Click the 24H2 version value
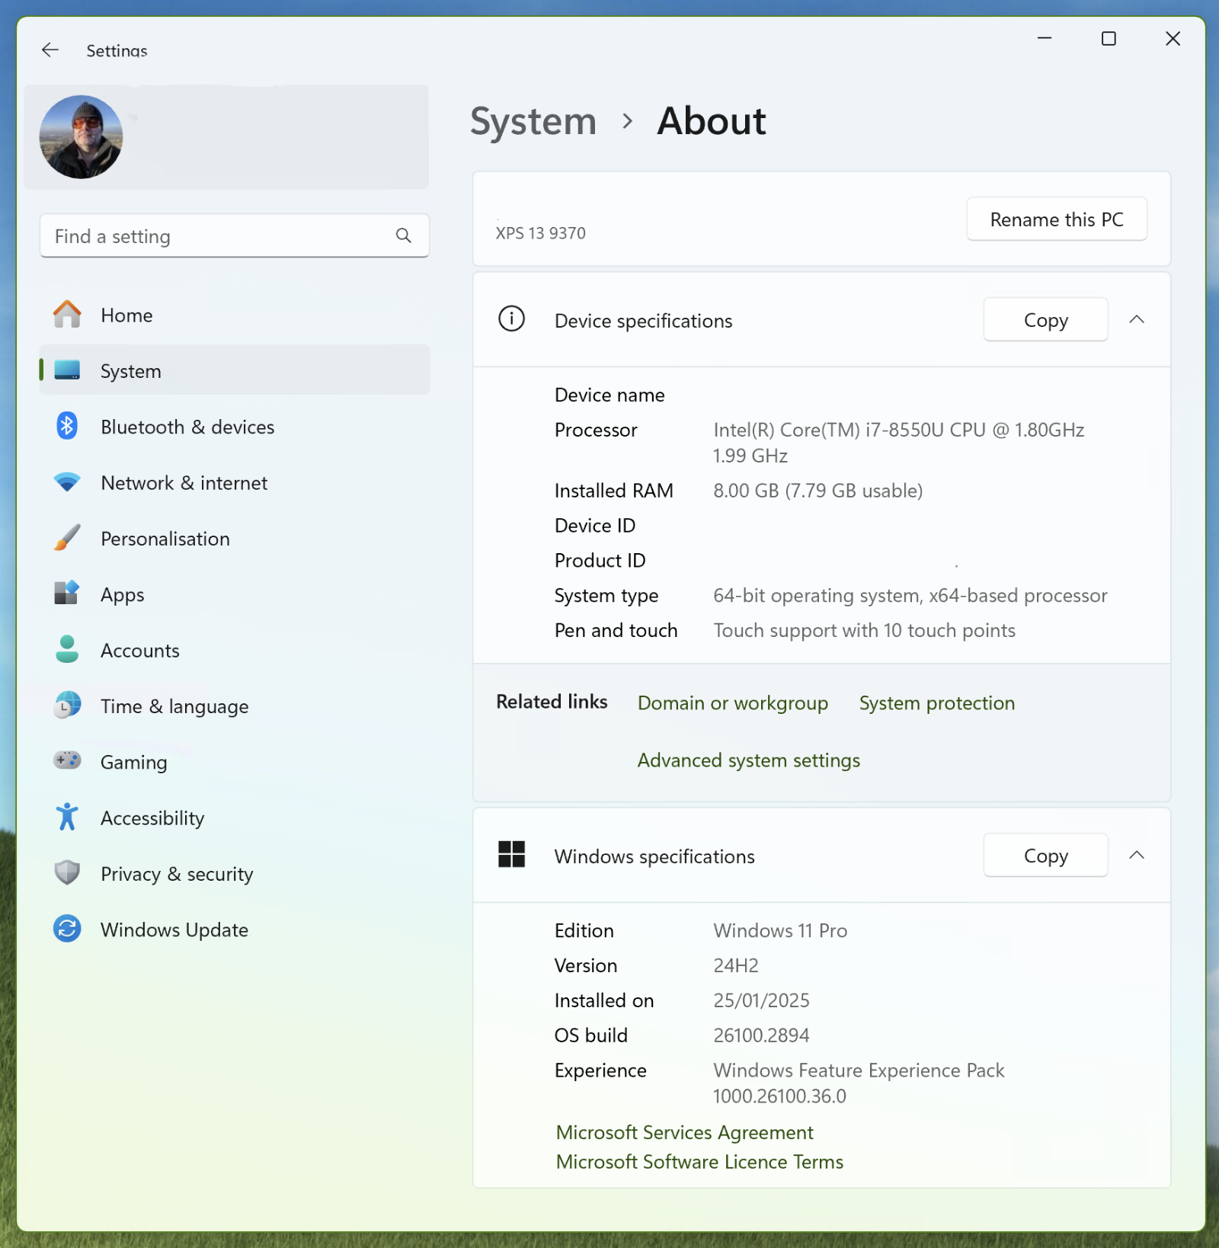This screenshot has width=1219, height=1248. [x=736, y=966]
